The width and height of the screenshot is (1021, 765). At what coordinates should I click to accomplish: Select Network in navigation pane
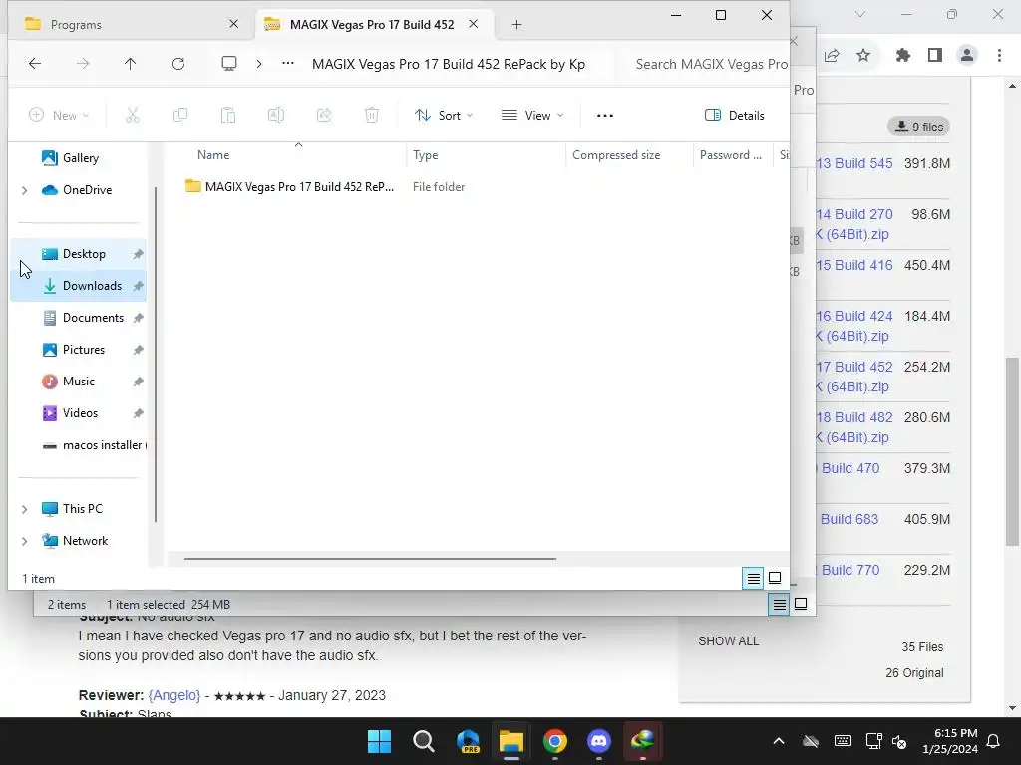tap(84, 541)
